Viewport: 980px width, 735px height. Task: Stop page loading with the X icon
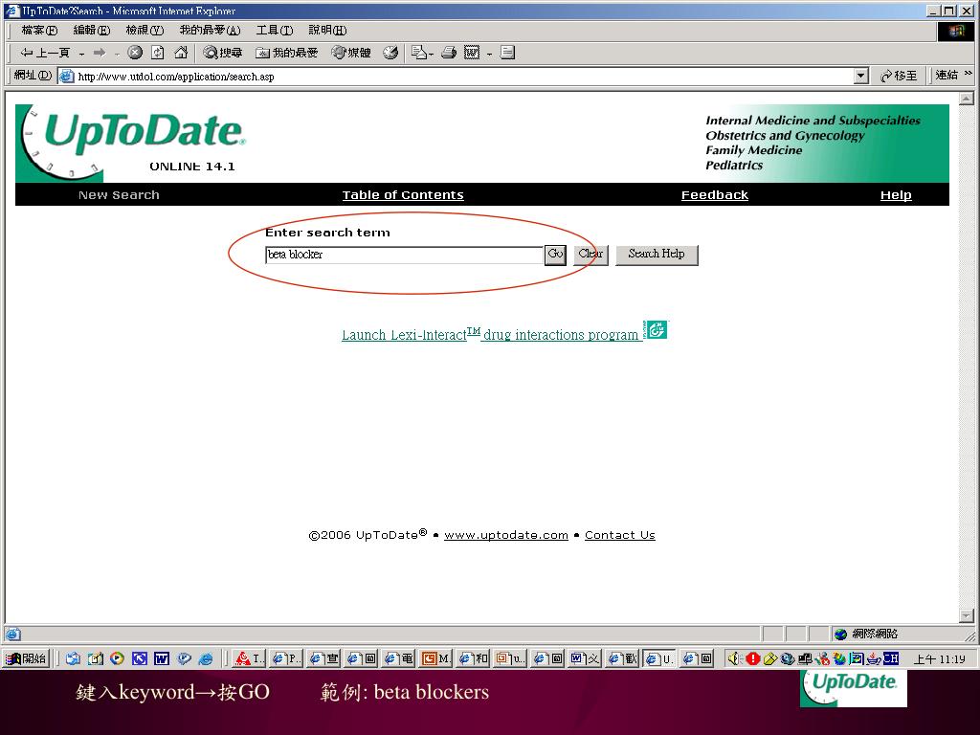point(135,54)
